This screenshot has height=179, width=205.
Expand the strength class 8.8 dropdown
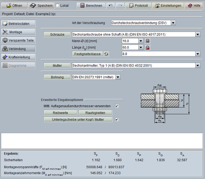click(x=198, y=54)
